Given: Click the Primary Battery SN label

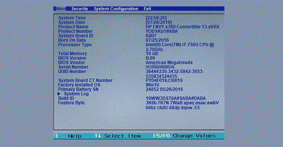Looking at the screenshot, I should (x=78, y=89).
